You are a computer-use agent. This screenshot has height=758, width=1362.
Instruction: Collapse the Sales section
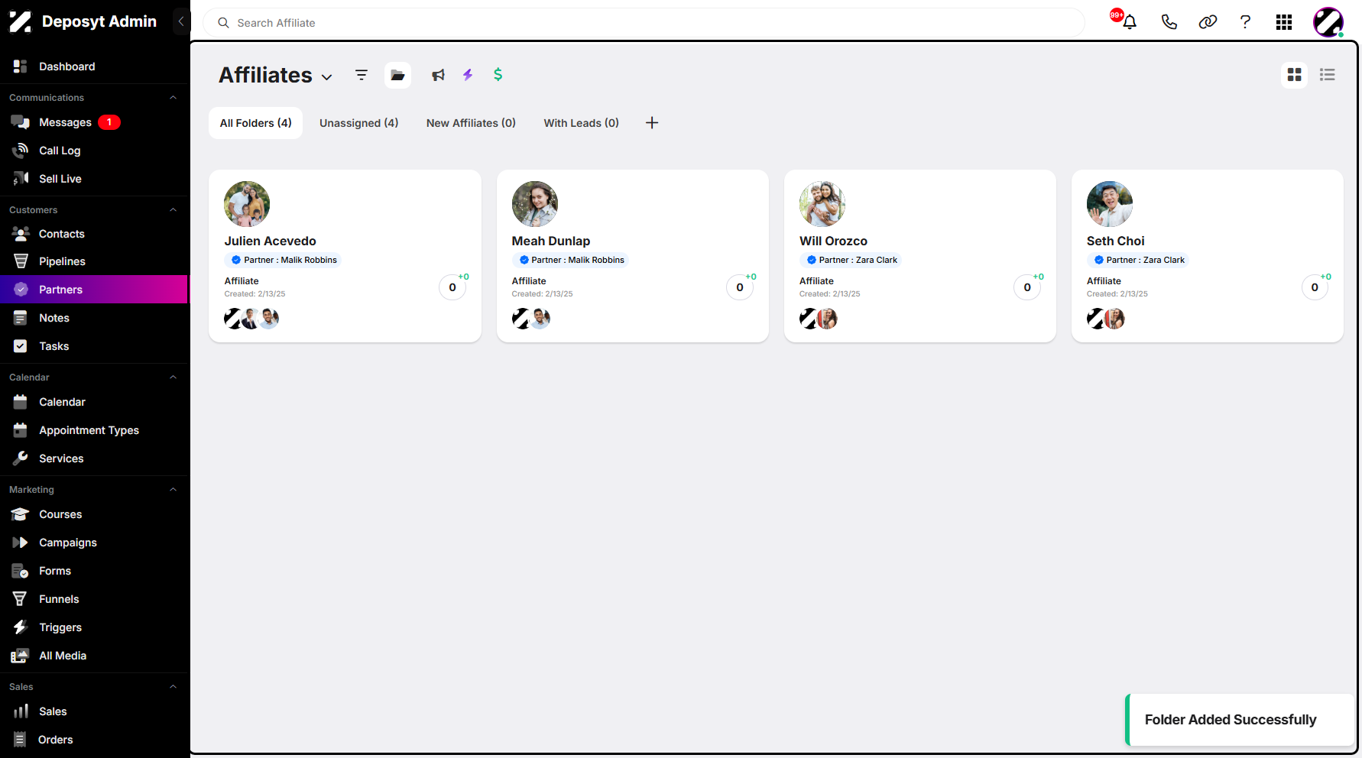173,687
